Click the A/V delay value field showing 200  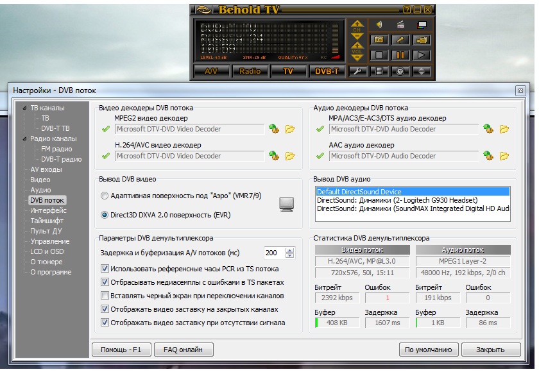click(x=275, y=253)
